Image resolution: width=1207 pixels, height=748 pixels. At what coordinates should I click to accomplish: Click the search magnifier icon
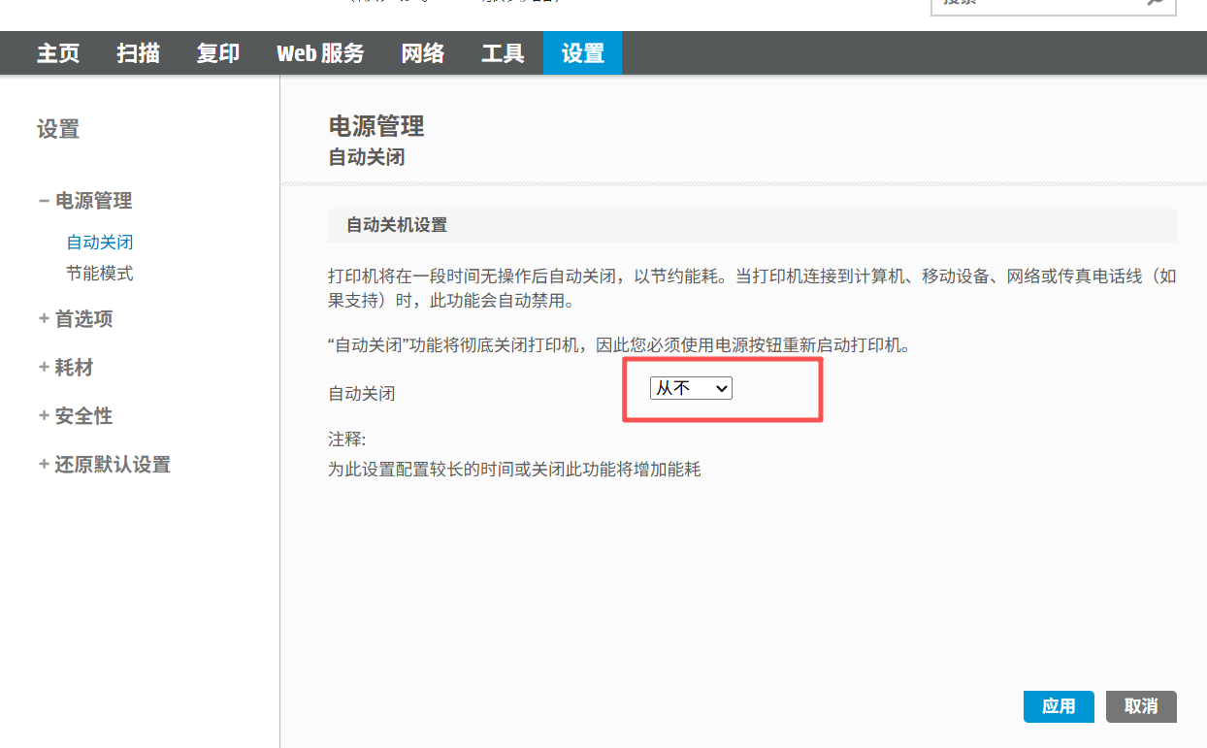coord(1155,3)
